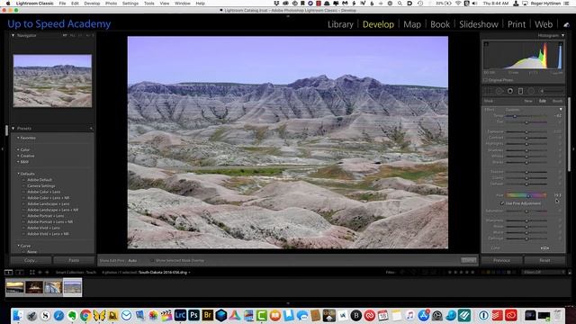Select the Crop Overlay tool icon
The height and width of the screenshot is (324, 576).
488,91
